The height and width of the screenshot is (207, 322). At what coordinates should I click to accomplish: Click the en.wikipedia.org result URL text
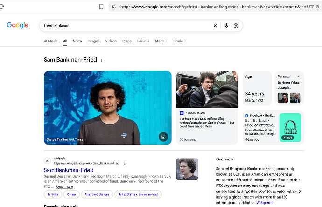click(x=86, y=163)
